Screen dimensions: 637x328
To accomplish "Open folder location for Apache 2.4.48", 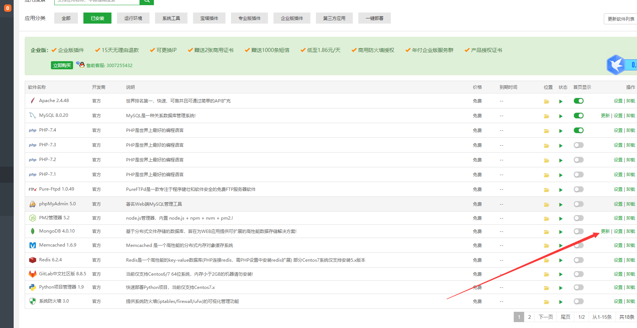I will (546, 101).
